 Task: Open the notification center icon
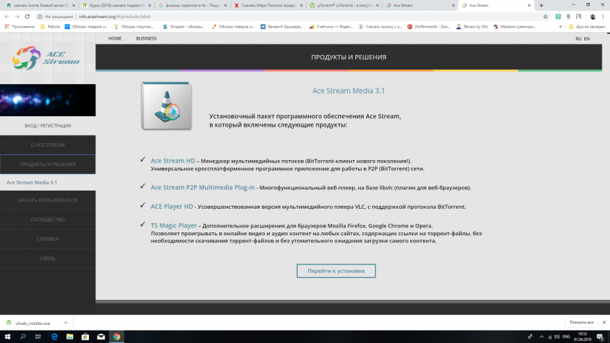[600, 337]
